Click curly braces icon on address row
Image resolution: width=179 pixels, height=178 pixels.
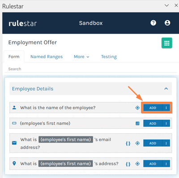pyautogui.click(x=128, y=164)
